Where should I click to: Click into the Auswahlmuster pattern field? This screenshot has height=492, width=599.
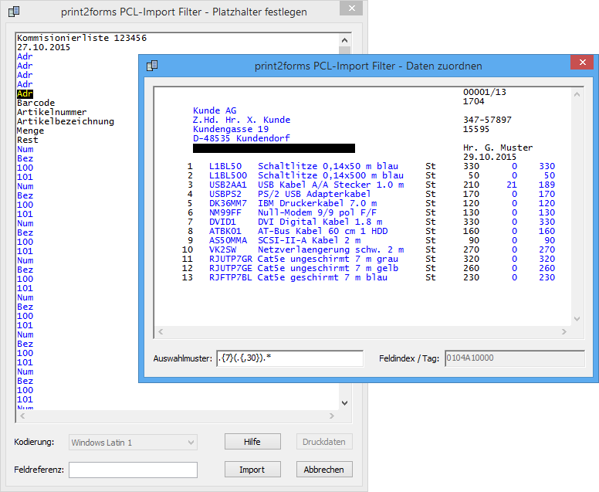pos(289,359)
